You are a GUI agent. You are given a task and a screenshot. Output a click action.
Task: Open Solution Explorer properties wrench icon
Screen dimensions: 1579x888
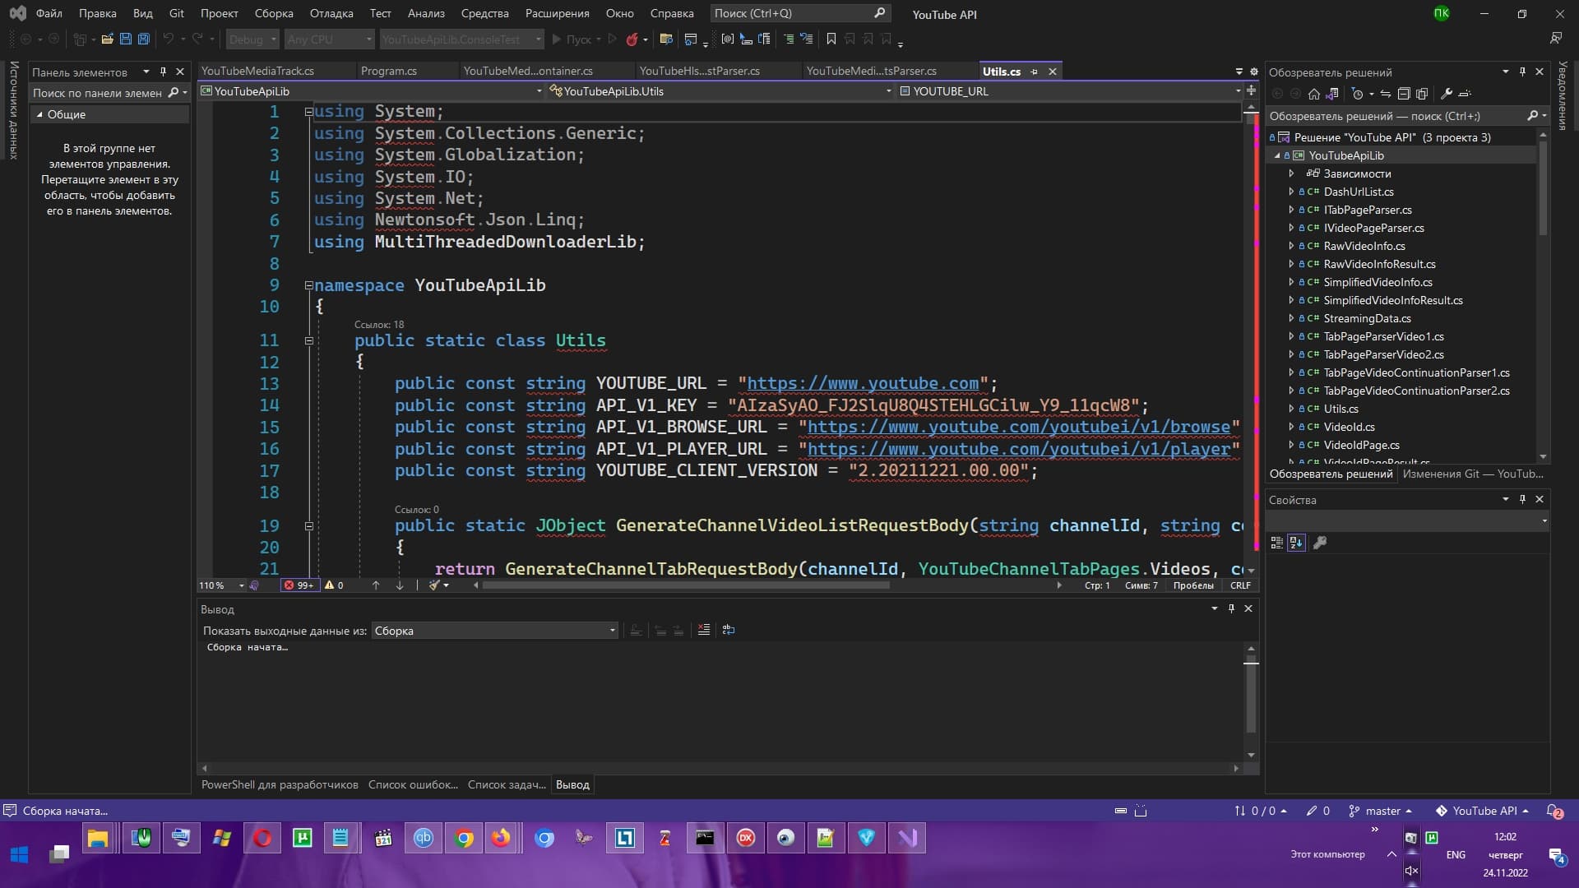1447,94
